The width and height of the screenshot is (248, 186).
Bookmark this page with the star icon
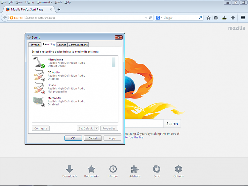point(208,18)
